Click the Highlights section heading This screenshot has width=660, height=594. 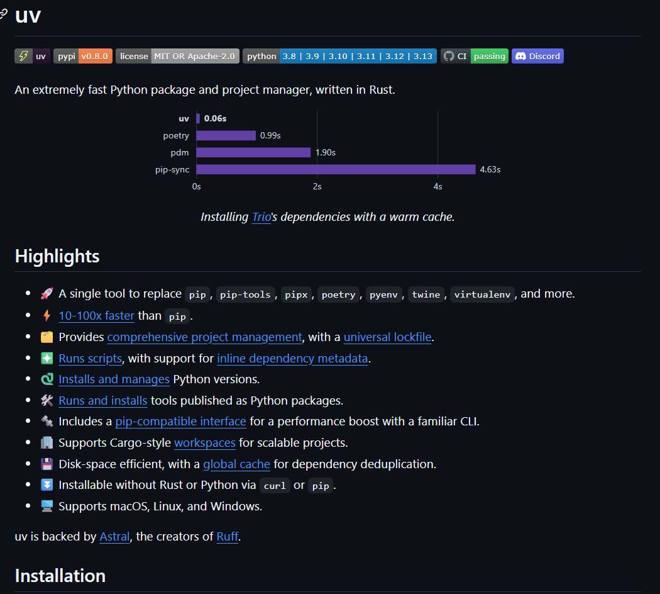(57, 256)
